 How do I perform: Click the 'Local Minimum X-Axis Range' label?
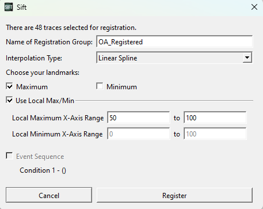click(x=58, y=134)
